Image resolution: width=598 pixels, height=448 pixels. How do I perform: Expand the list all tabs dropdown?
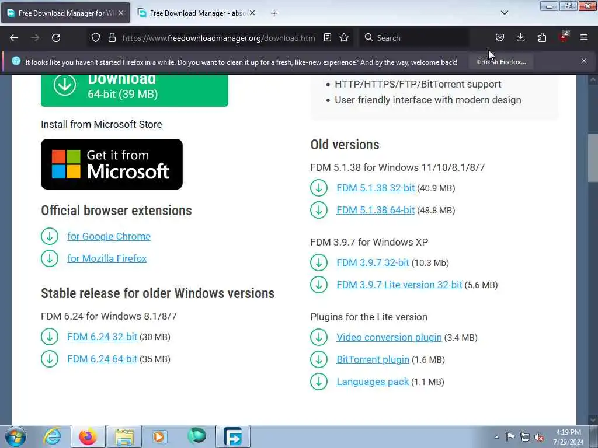click(x=504, y=13)
